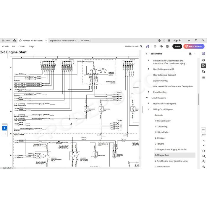This screenshot has height=207, width=207.
Task: Ask AI Assistant button
Action: tap(194, 46)
